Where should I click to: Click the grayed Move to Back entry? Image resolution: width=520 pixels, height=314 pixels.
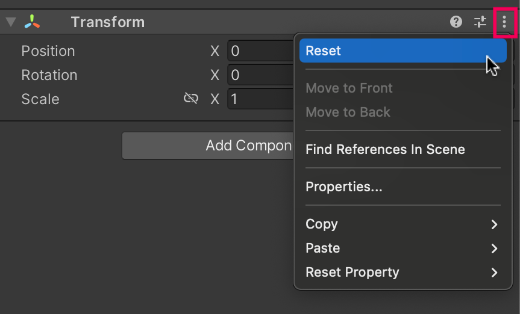pyautogui.click(x=348, y=112)
